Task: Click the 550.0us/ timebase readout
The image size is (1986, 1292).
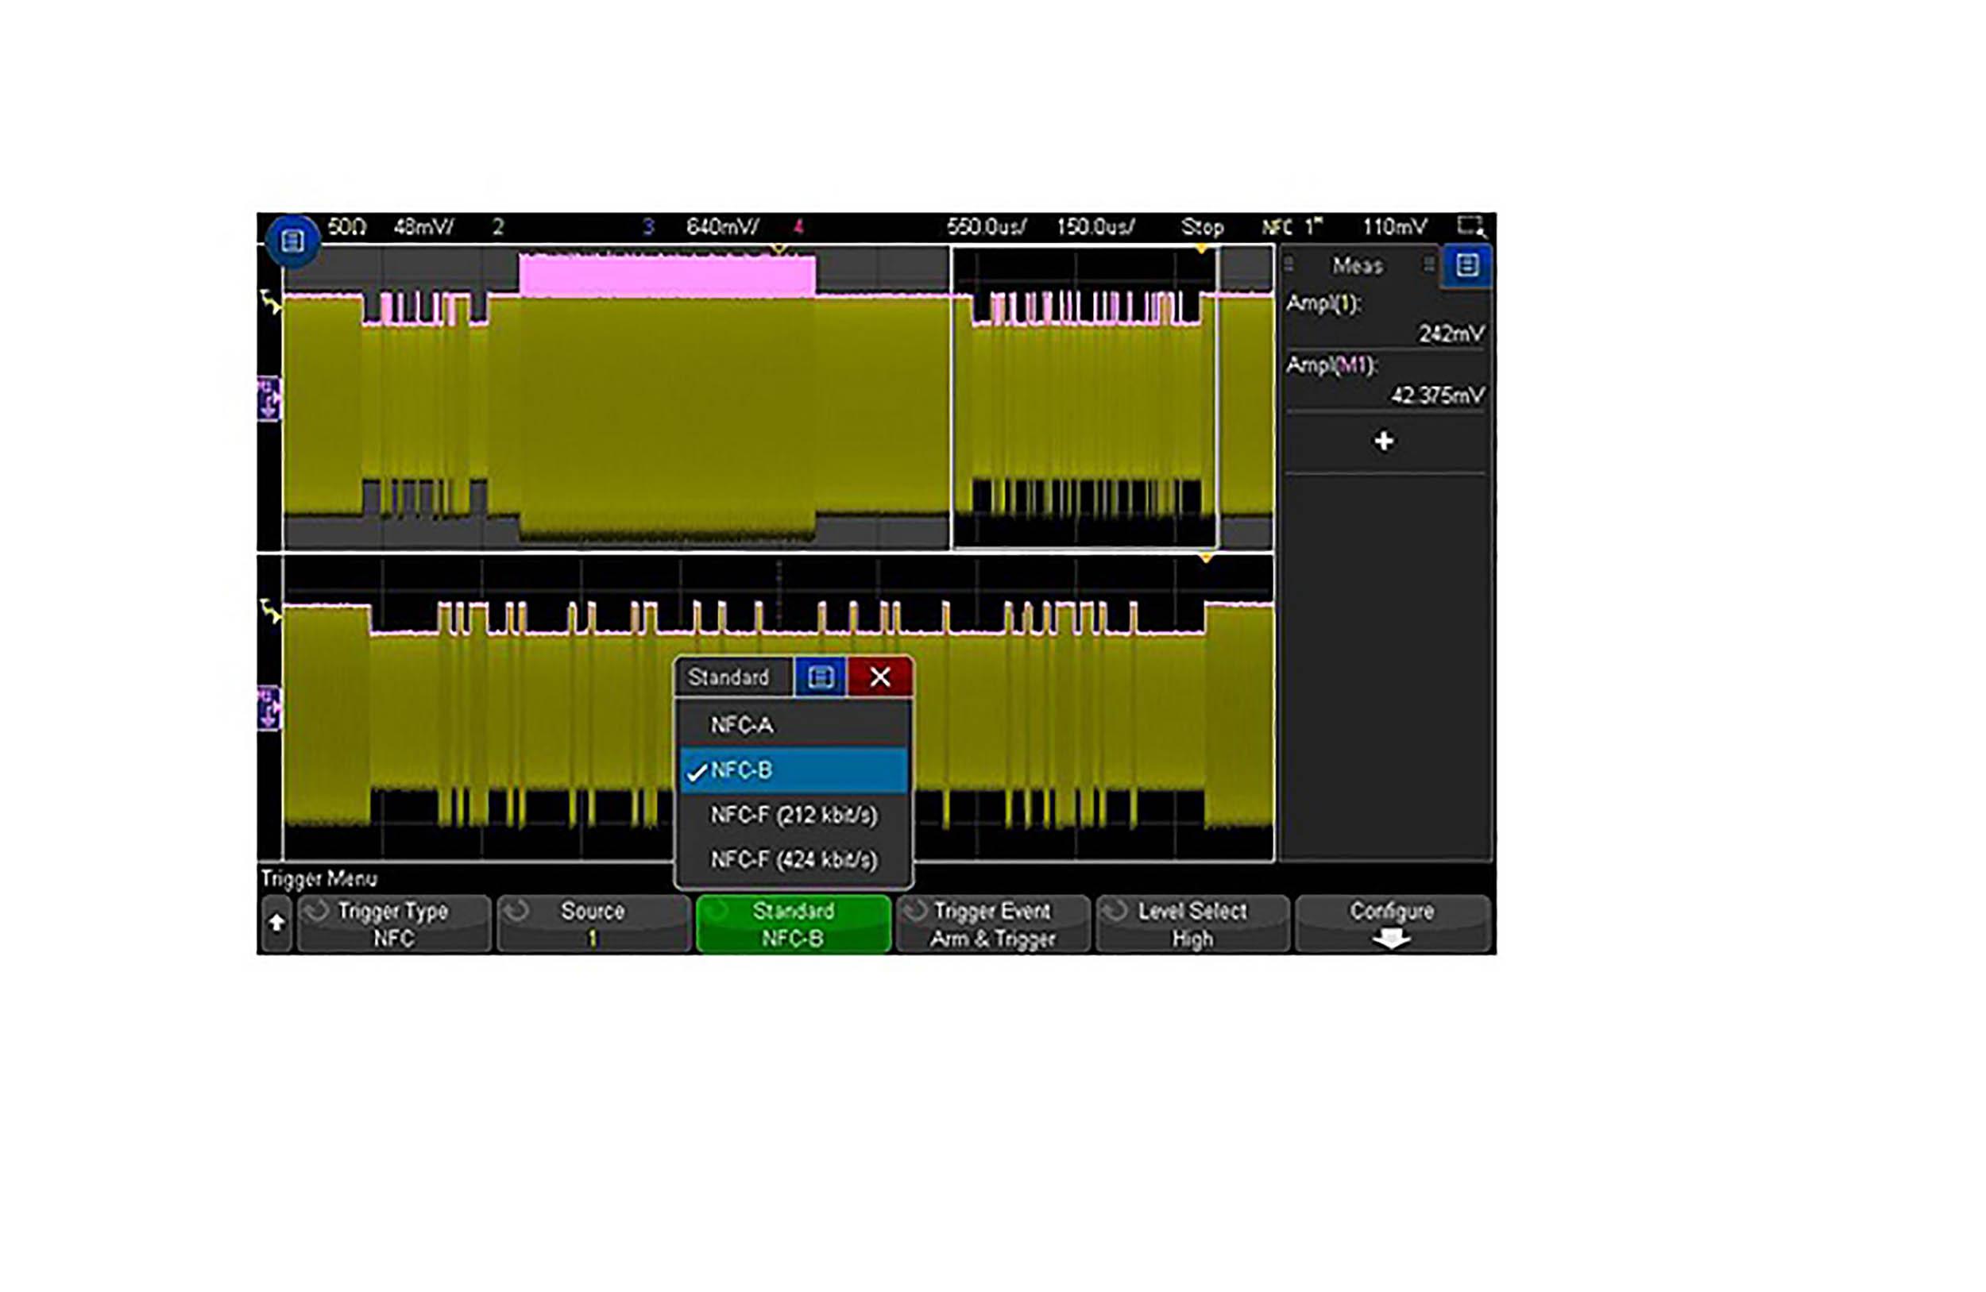Action: pos(987,227)
